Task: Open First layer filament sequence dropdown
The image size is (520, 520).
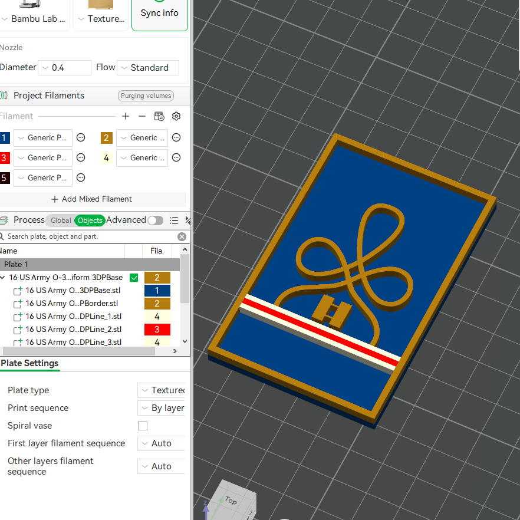Action: (x=161, y=443)
